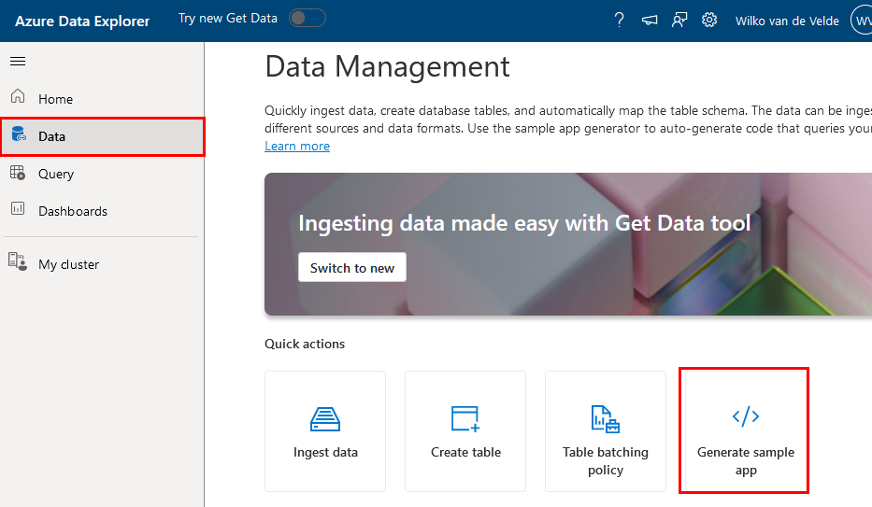Open help via question mark icon
Viewport: 872px width, 507px height.
619,21
